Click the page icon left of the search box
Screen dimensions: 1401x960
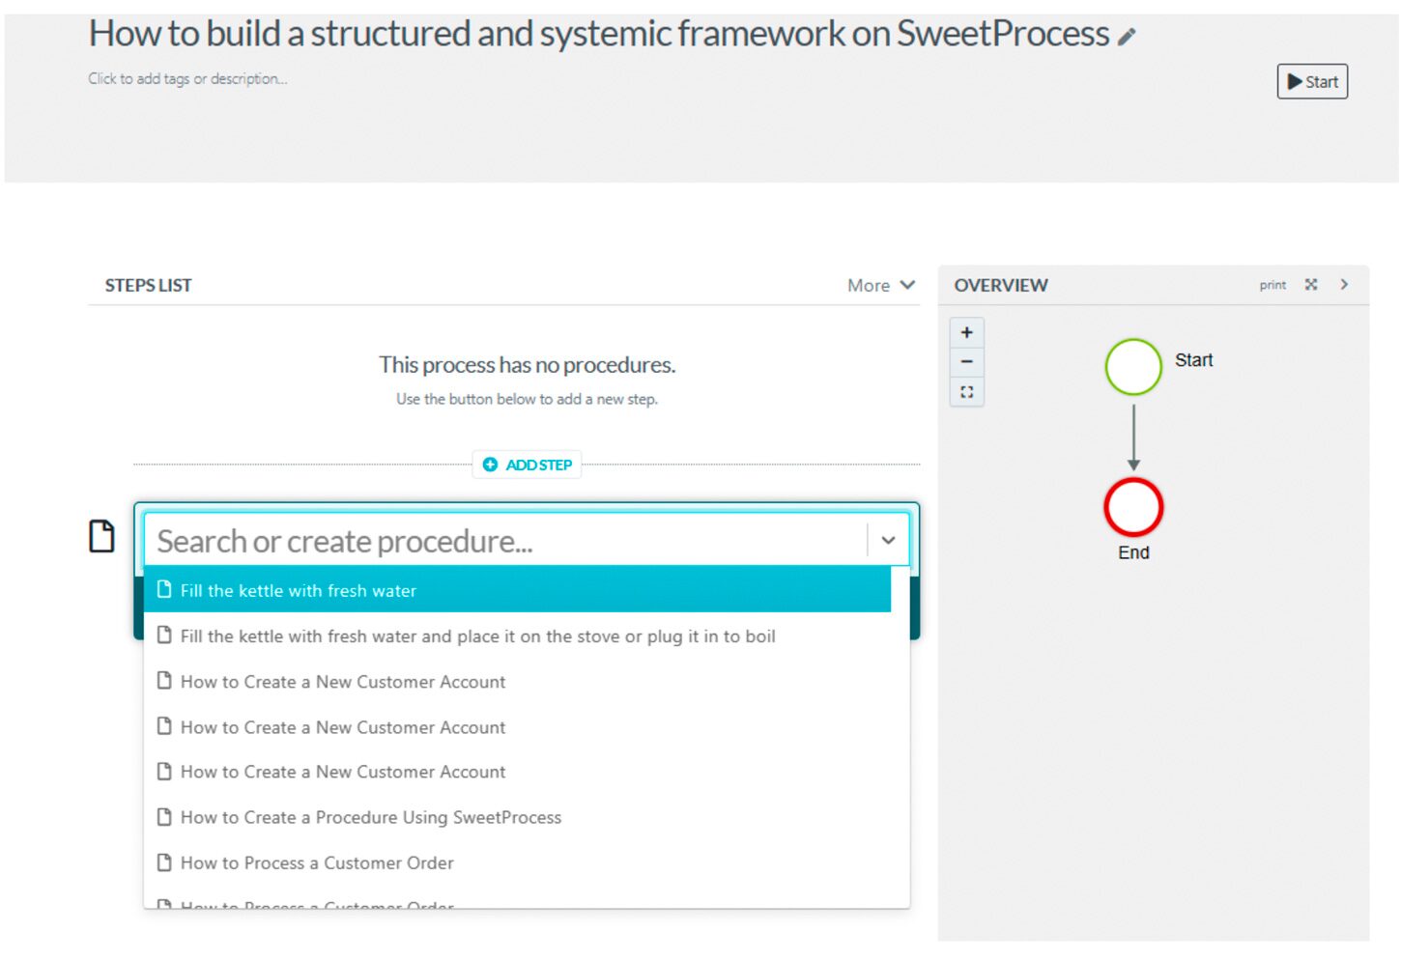pos(102,535)
